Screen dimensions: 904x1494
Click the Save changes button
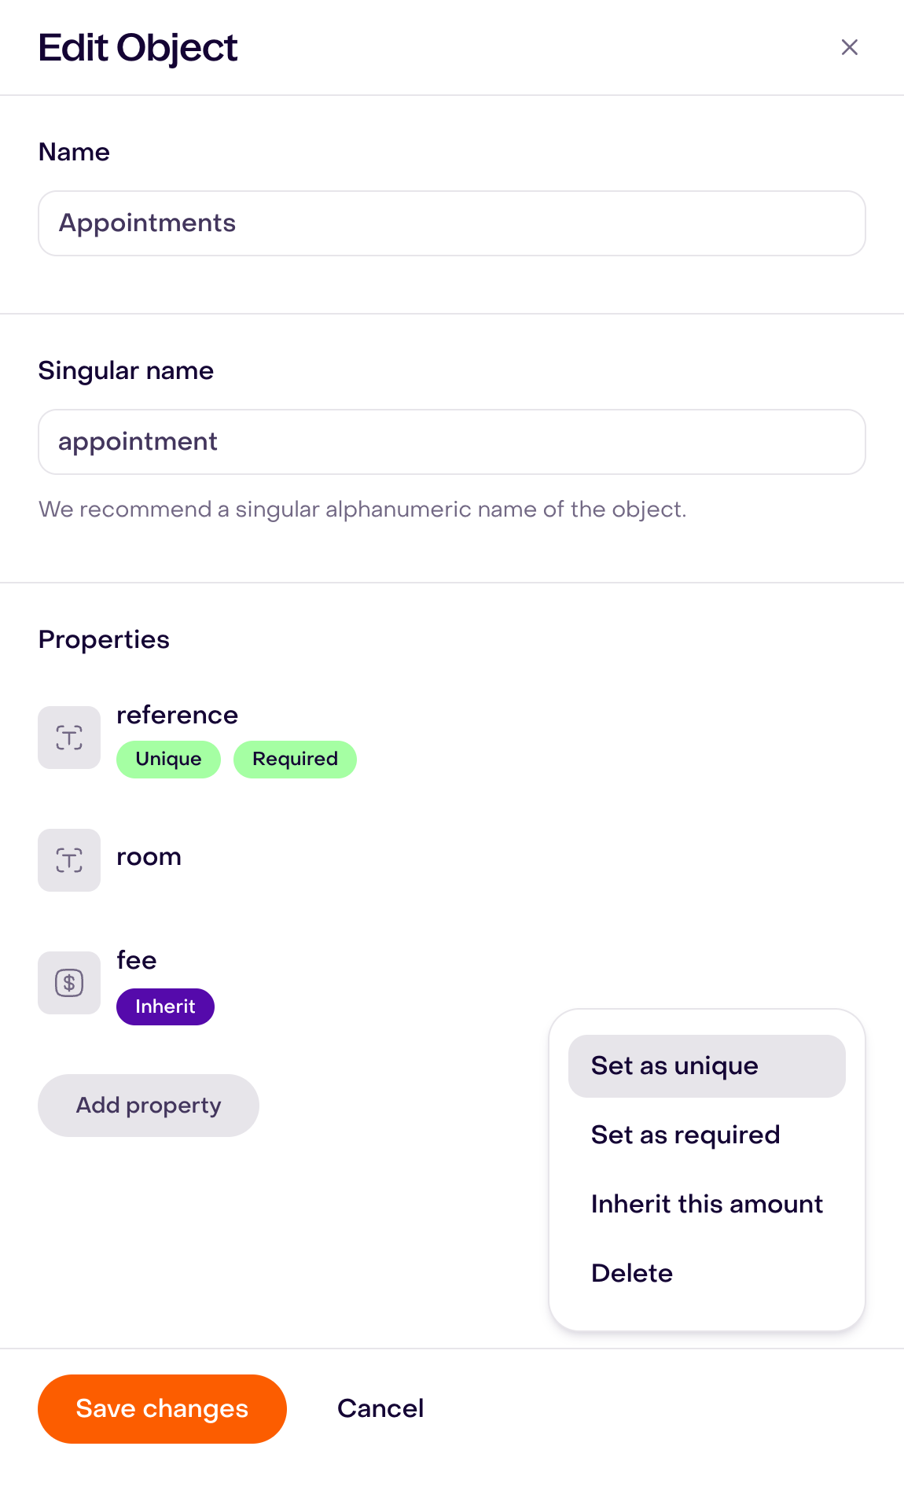click(162, 1409)
